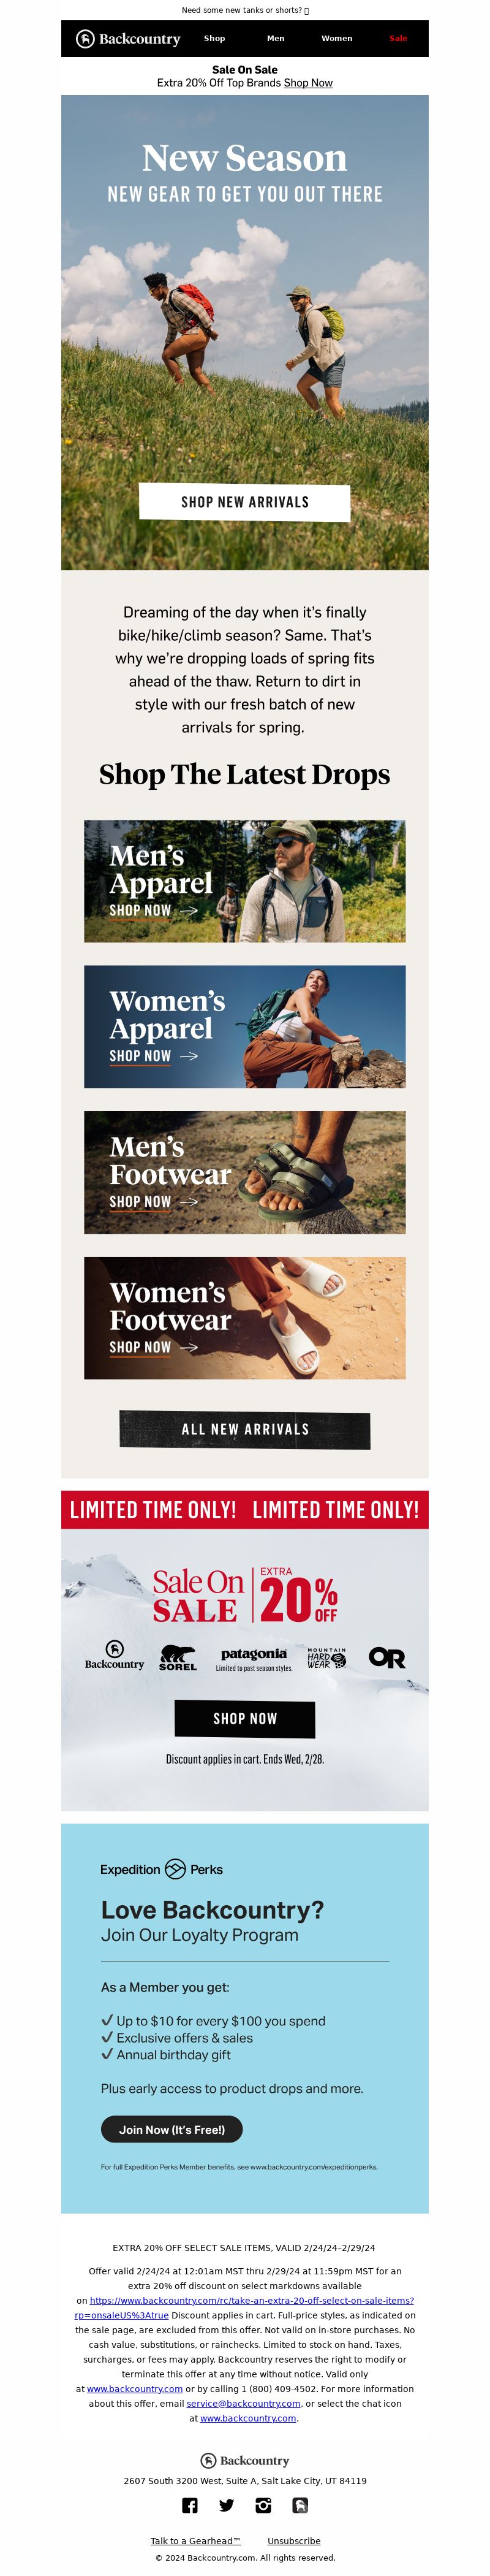The image size is (490, 2576).
Task: Click the Shop New Arrivals button
Action: click(x=244, y=502)
